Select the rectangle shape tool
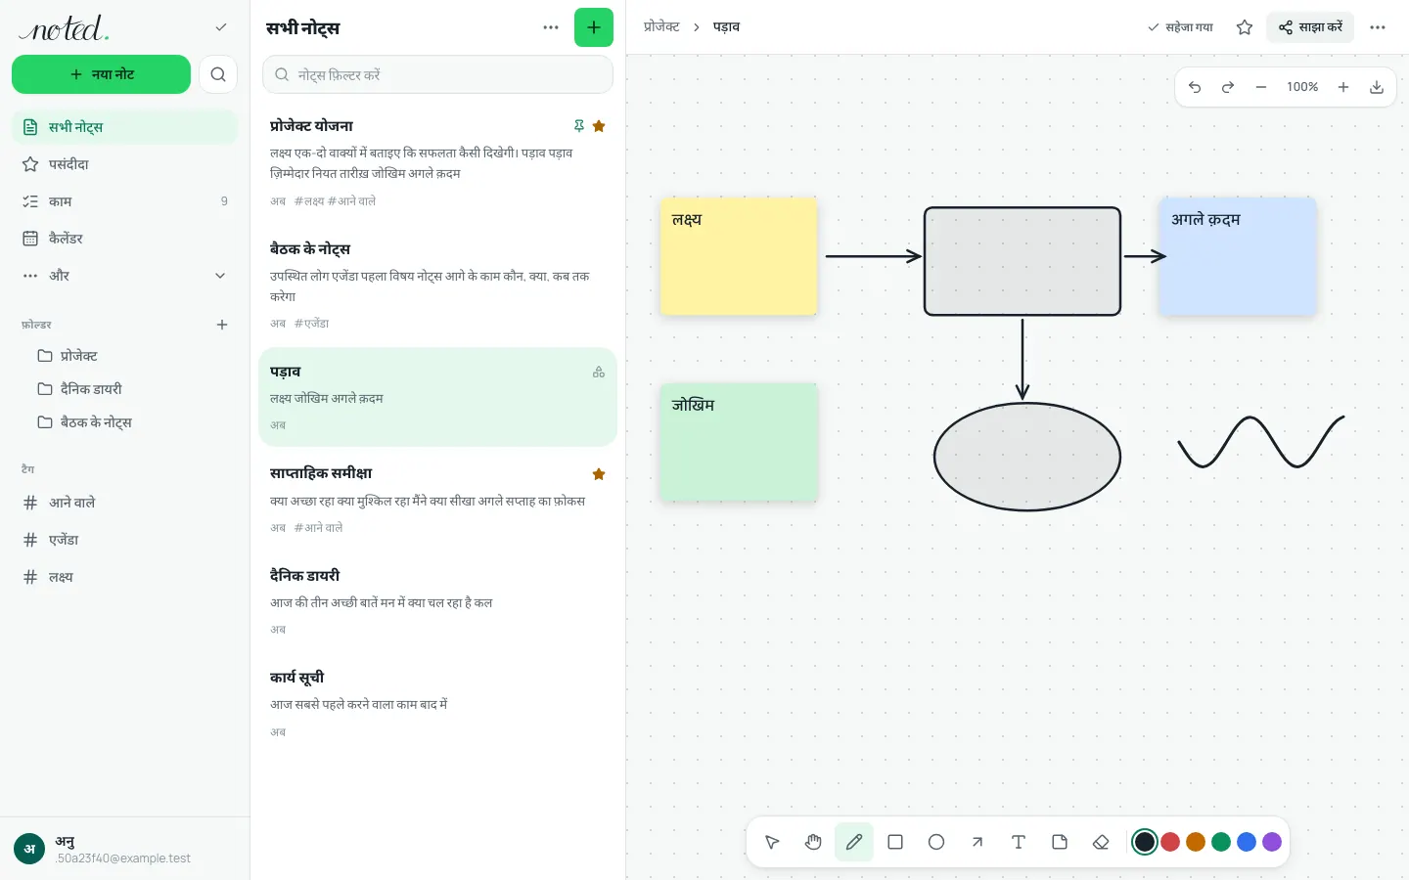1409x880 pixels. (x=895, y=842)
